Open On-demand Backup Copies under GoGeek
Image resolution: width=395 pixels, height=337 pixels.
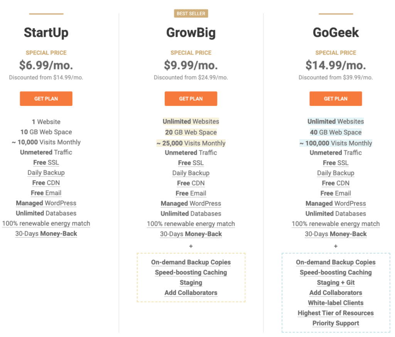[336, 262]
